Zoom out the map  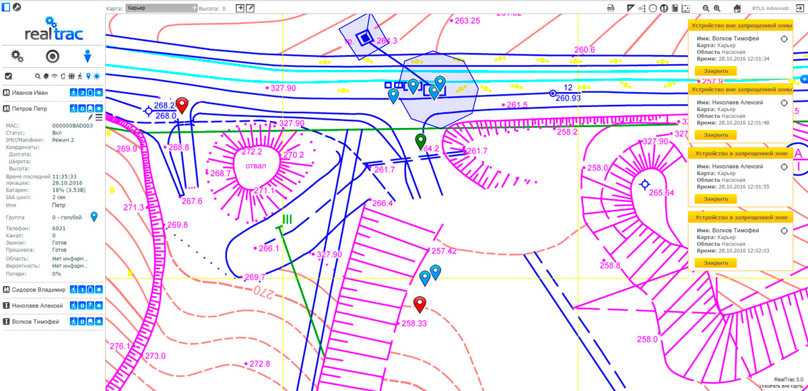tap(706, 8)
